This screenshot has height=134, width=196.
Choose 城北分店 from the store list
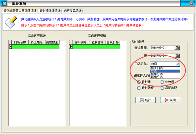click(165, 77)
